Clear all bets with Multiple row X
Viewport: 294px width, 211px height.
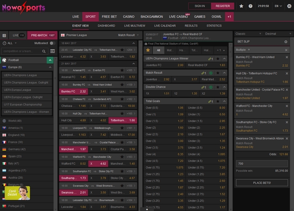[x=286, y=50]
